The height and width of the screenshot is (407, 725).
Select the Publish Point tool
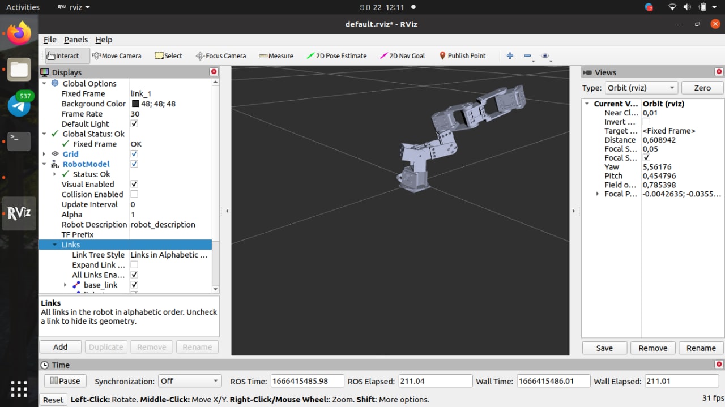point(462,56)
